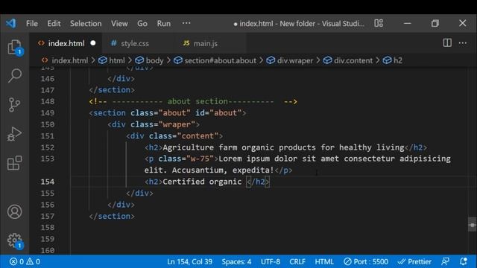The image size is (477, 268).
Task: Open the Search view icon
Action: [x=15, y=75]
